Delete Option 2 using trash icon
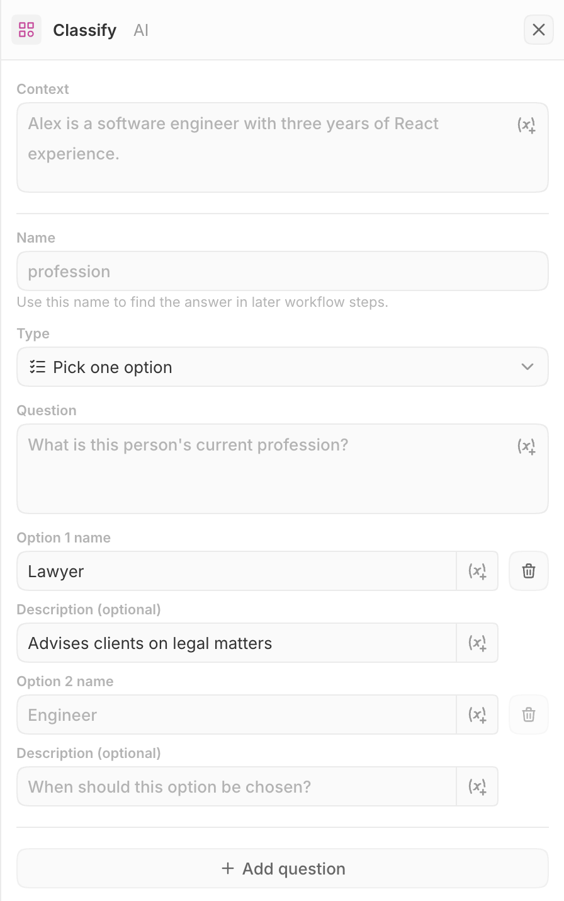The image size is (564, 901). point(529,715)
